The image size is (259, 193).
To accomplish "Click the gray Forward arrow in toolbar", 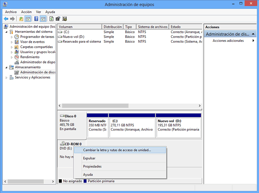I will (13, 19).
